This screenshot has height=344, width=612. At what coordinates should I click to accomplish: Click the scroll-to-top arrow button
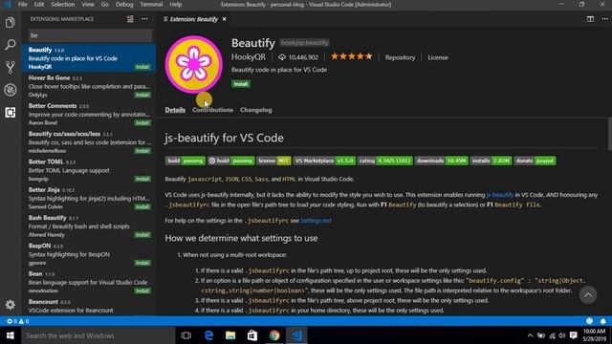(x=588, y=295)
